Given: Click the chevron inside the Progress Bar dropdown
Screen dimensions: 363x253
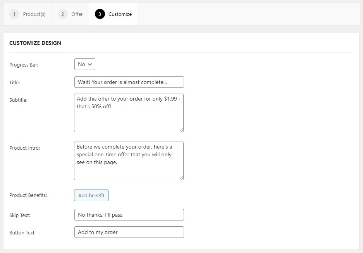Looking at the screenshot, I should [90, 65].
